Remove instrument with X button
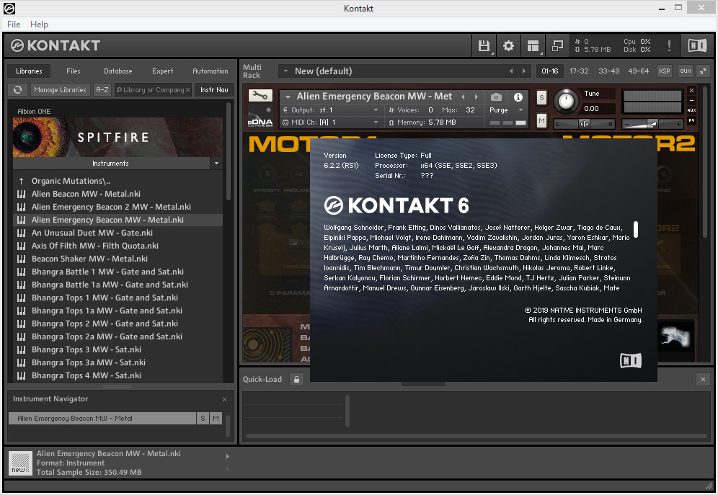718x495 pixels. [x=691, y=91]
